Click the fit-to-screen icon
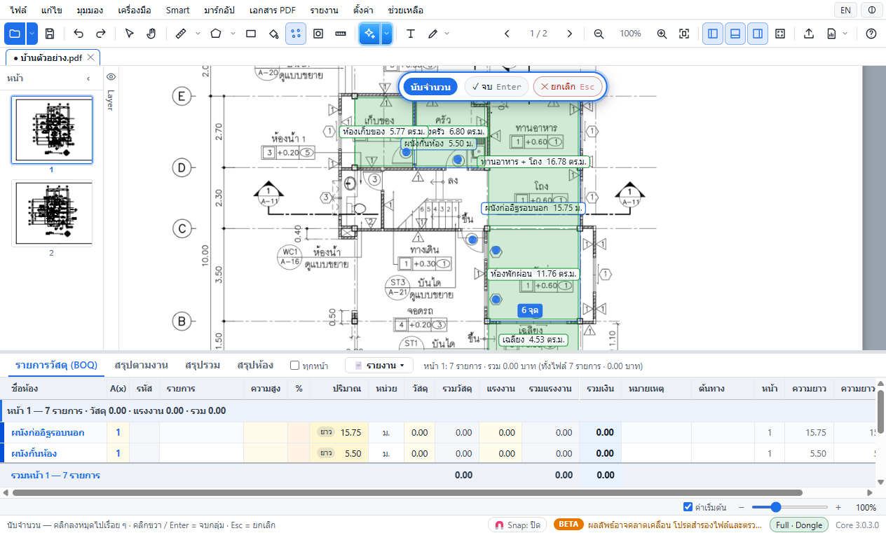Viewport: 886px width, 533px height. coord(684,34)
